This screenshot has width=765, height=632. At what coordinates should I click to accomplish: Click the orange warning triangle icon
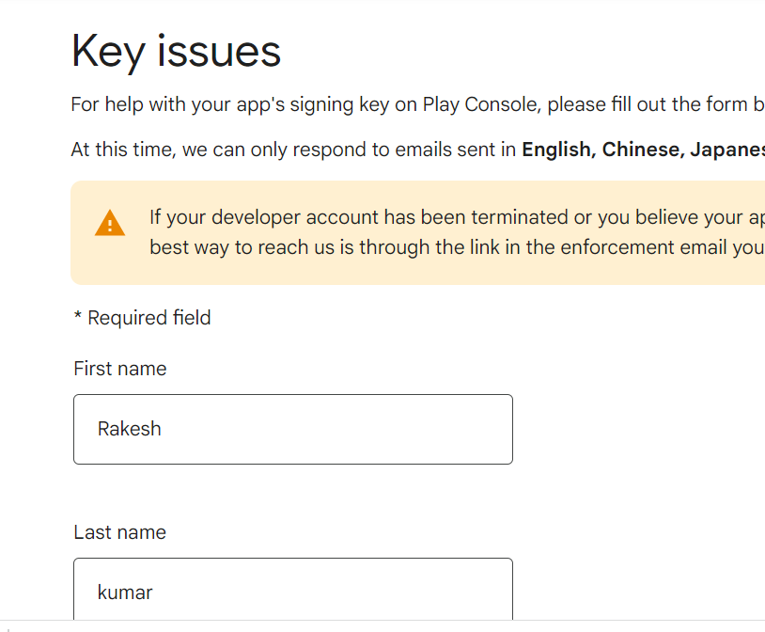(x=110, y=223)
